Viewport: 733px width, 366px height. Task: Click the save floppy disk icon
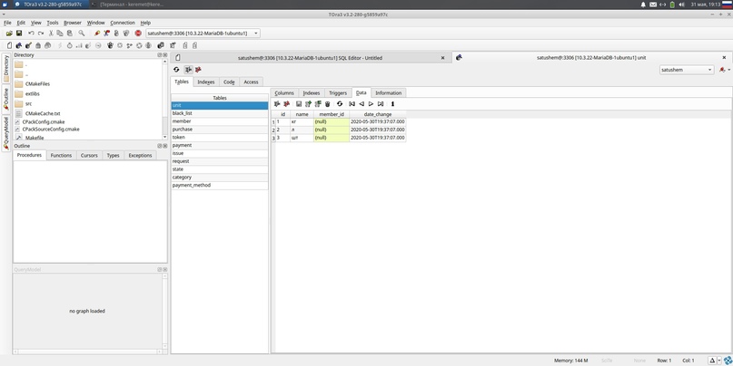19,34
